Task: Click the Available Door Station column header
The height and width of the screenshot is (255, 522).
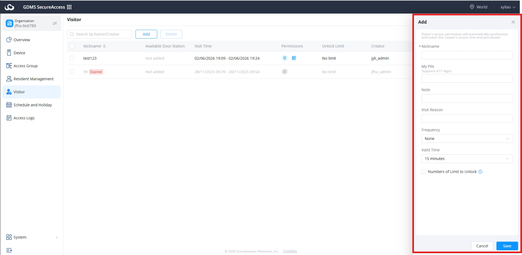Action: click(x=165, y=46)
